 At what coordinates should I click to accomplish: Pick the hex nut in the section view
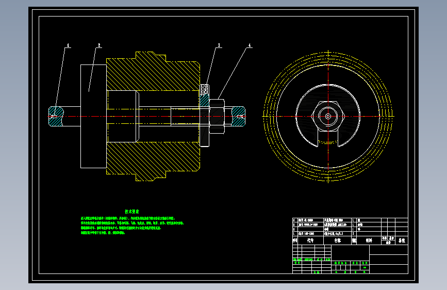217,117
